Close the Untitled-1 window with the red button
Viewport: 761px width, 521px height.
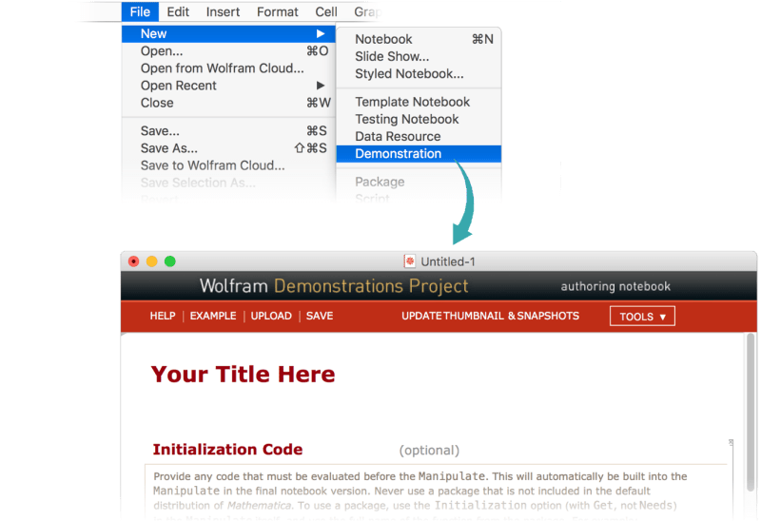(x=133, y=261)
